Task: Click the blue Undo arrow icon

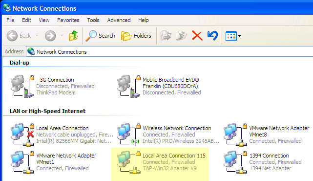Action: [x=212, y=36]
